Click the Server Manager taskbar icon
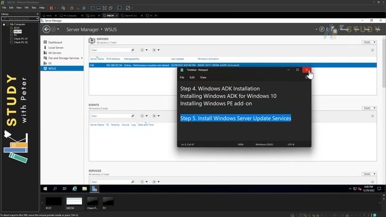Viewport: 386px width, 217px height. pyautogui.click(x=94, y=189)
